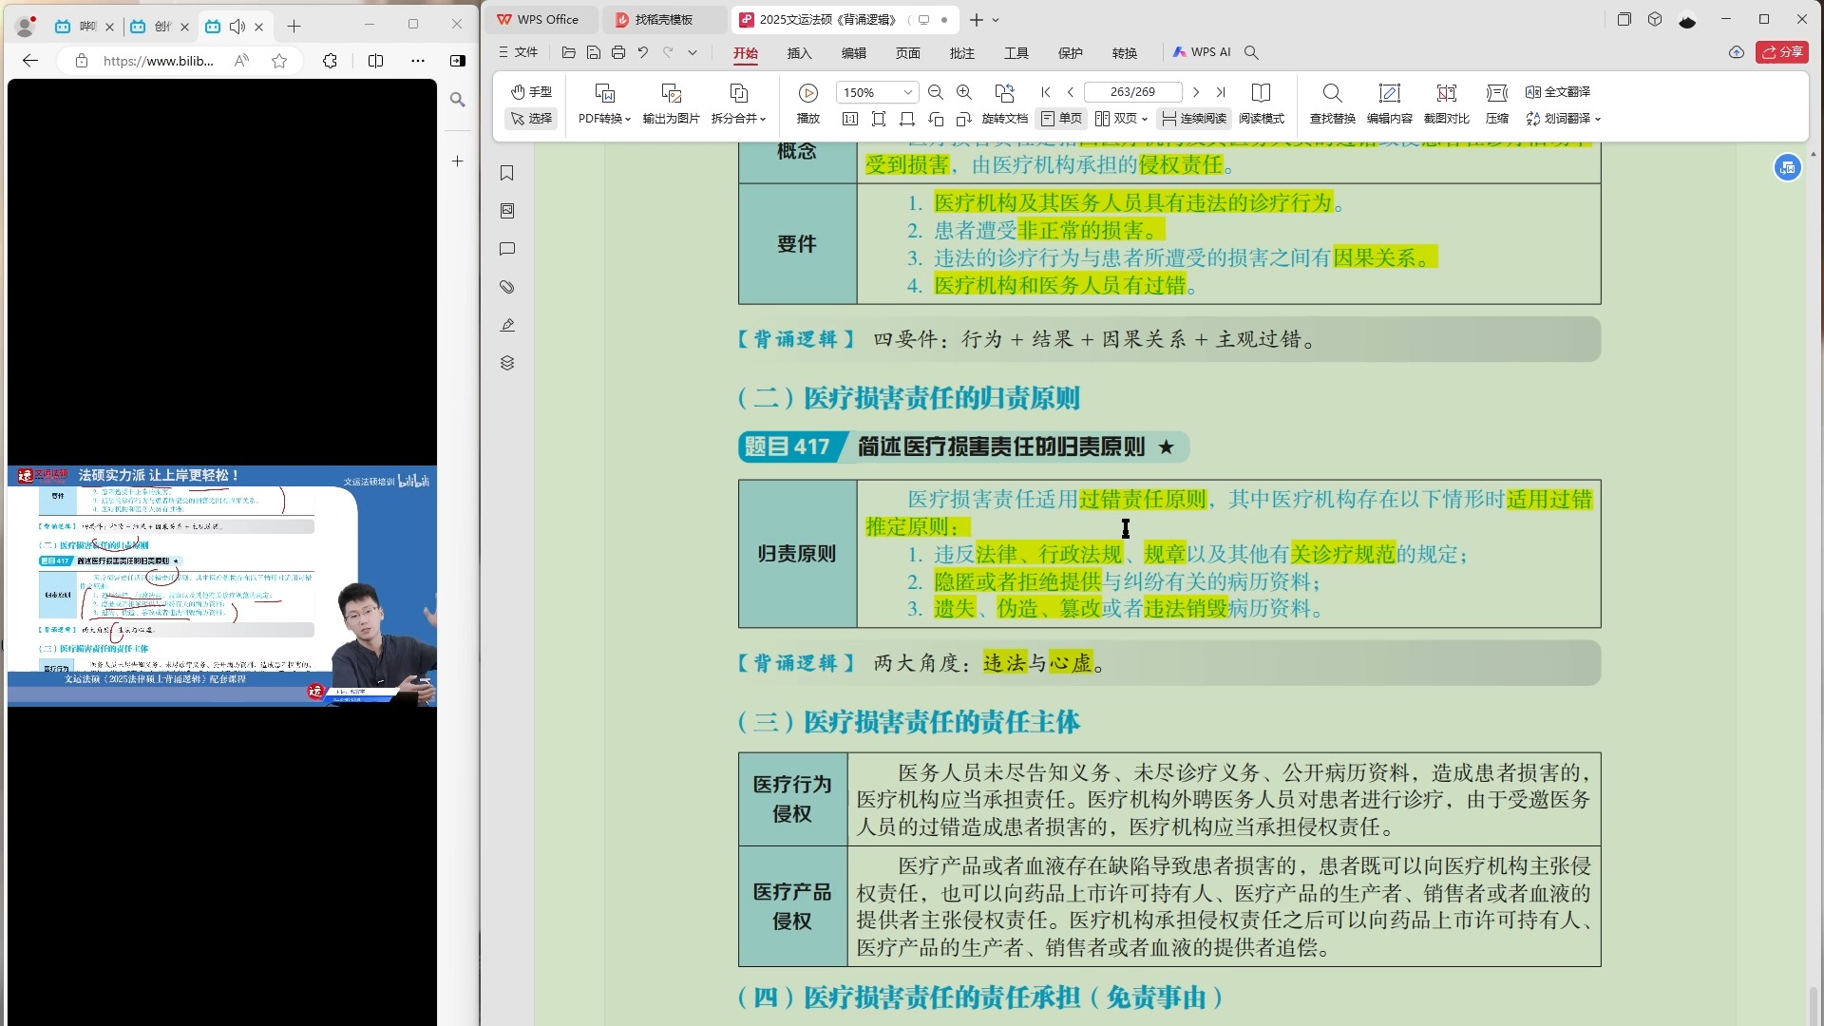Screen dimensions: 1824x1026
Task: Open the 批注 ribbon tab
Action: (x=962, y=53)
